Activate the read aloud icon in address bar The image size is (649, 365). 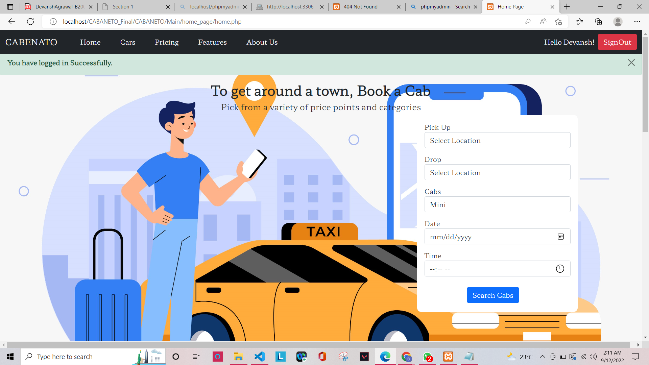(543, 21)
